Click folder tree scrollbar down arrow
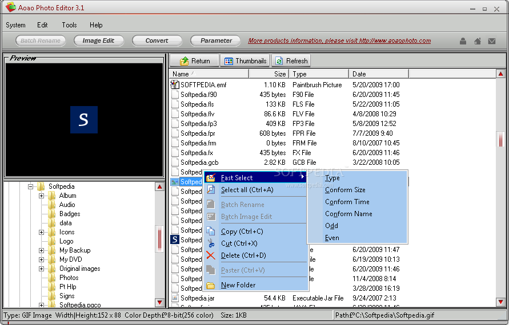The height and width of the screenshot is (325, 509). click(x=159, y=302)
